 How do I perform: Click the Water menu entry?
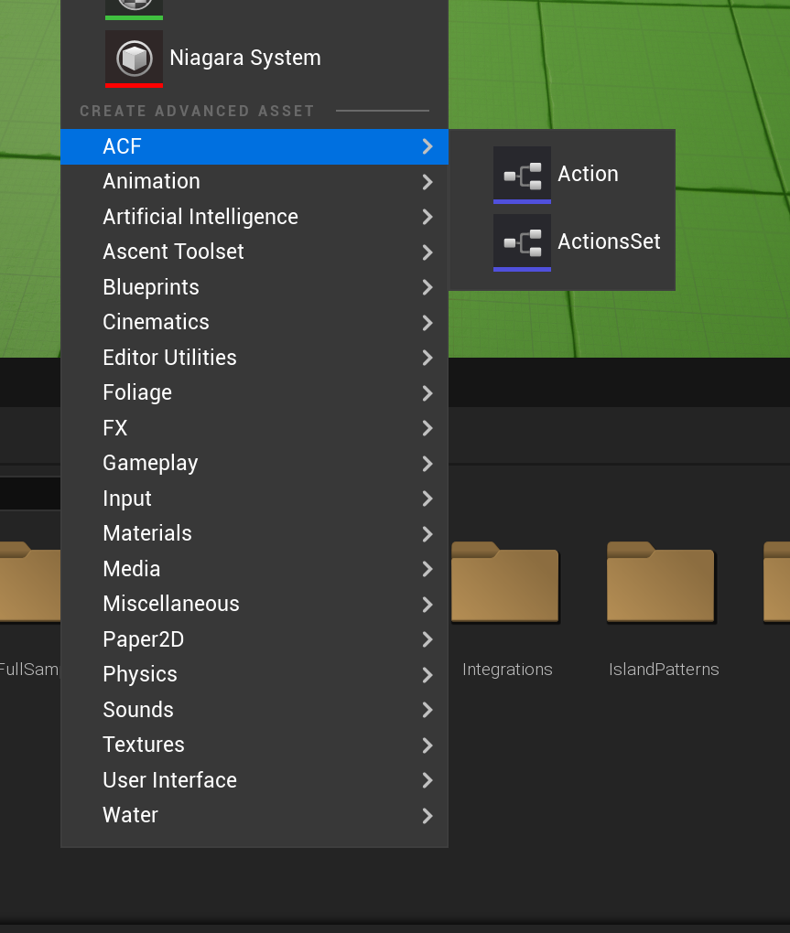(130, 815)
